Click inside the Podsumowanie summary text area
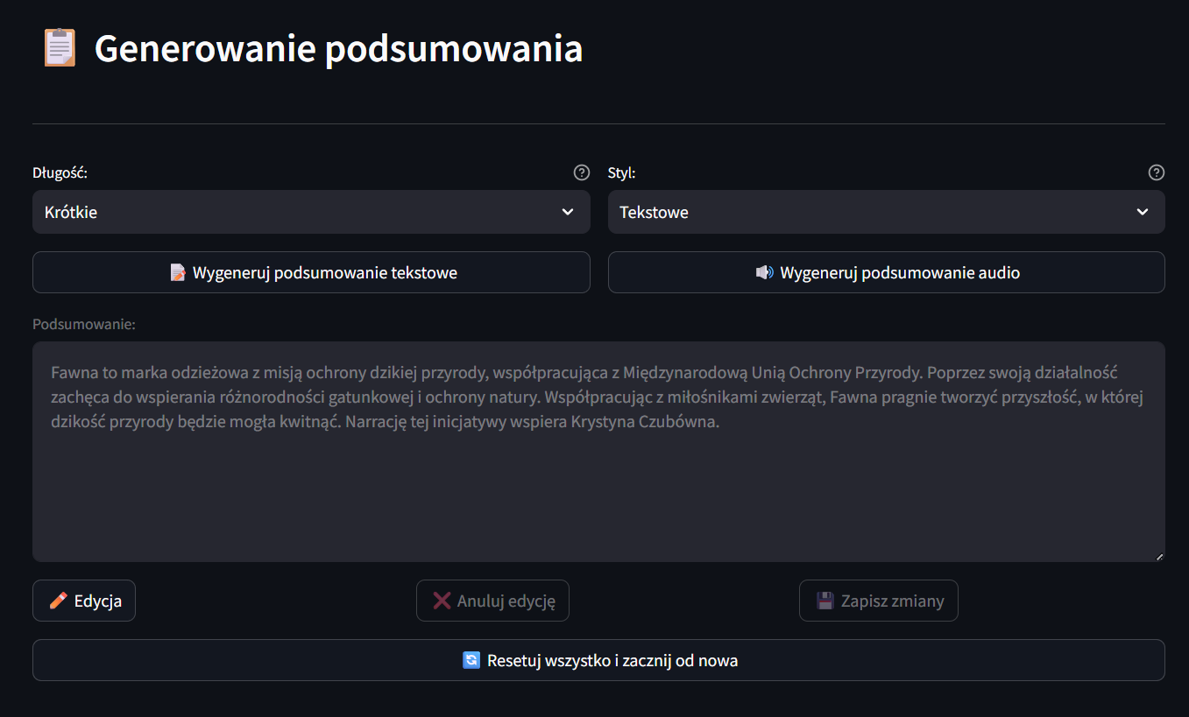This screenshot has height=717, width=1189. click(598, 490)
